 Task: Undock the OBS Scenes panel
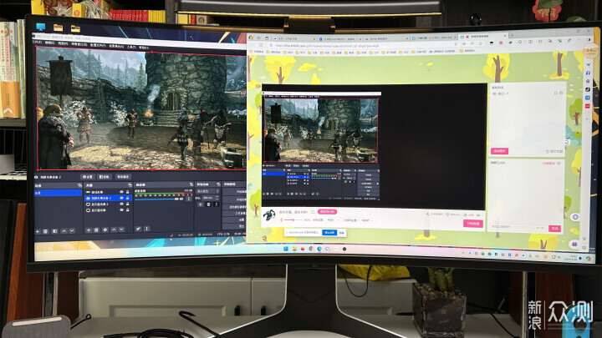80,185
